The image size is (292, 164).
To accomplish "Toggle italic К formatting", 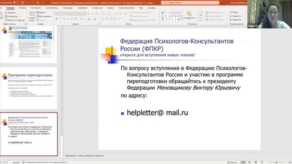I will click(x=60, y=19).
